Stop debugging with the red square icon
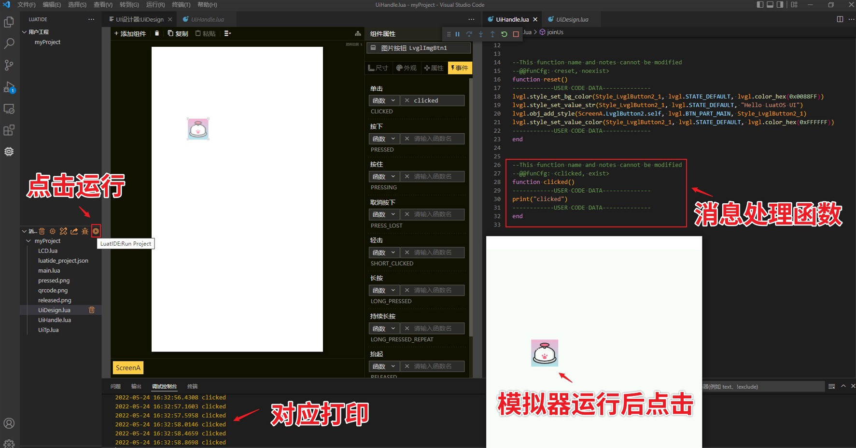 [x=516, y=34]
